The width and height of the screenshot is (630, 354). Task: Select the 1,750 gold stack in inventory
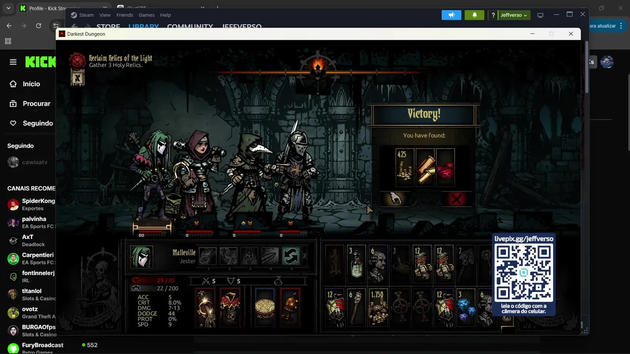click(x=378, y=308)
